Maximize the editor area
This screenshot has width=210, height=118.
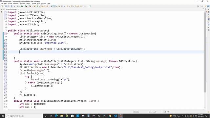[x=206, y=9]
